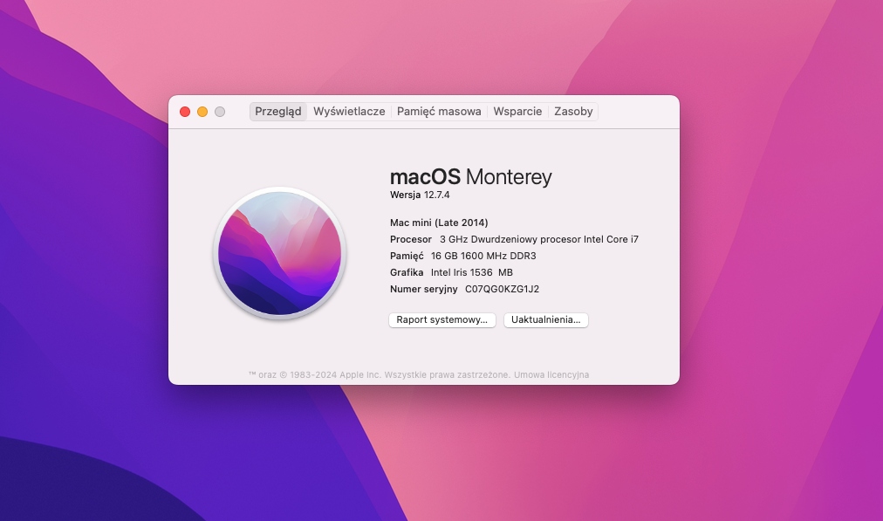Click the Grafika label
This screenshot has height=521, width=883.
point(407,272)
